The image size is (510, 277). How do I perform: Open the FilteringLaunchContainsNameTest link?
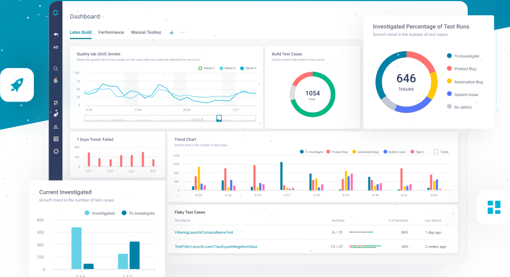(203, 232)
